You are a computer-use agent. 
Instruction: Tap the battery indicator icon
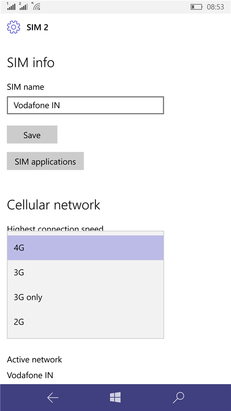click(x=197, y=7)
